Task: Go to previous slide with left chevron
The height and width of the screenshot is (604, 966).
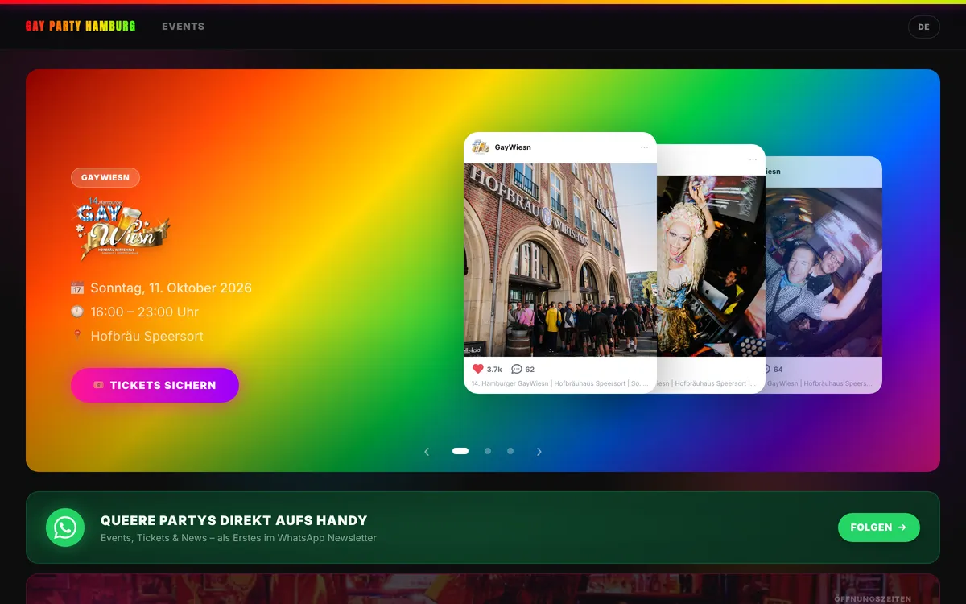Action: pyautogui.click(x=427, y=452)
